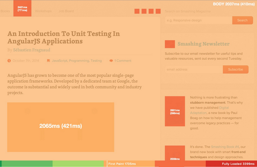
Task: Click the bookmark icon before the JavaScript tag
Action: [x=48, y=61]
